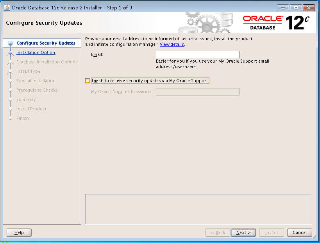Click the Installation Option step indicator circle
320x243 pixels.
tap(10, 52)
